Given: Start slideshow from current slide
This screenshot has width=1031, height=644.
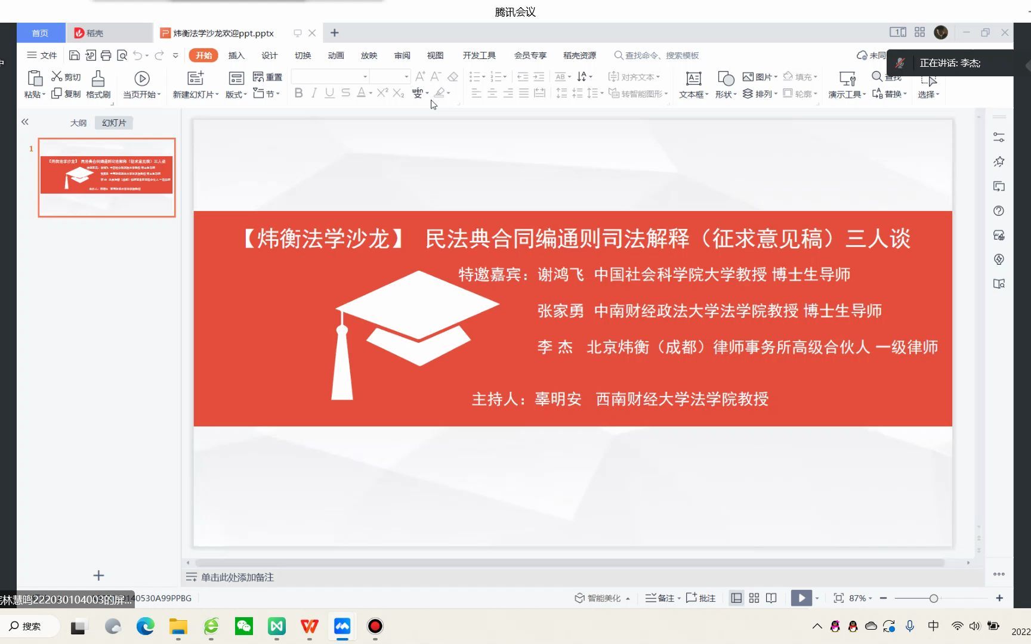Looking at the screenshot, I should (x=142, y=78).
